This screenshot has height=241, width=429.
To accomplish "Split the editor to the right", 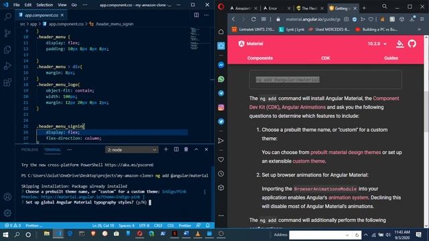I will pos(196,15).
